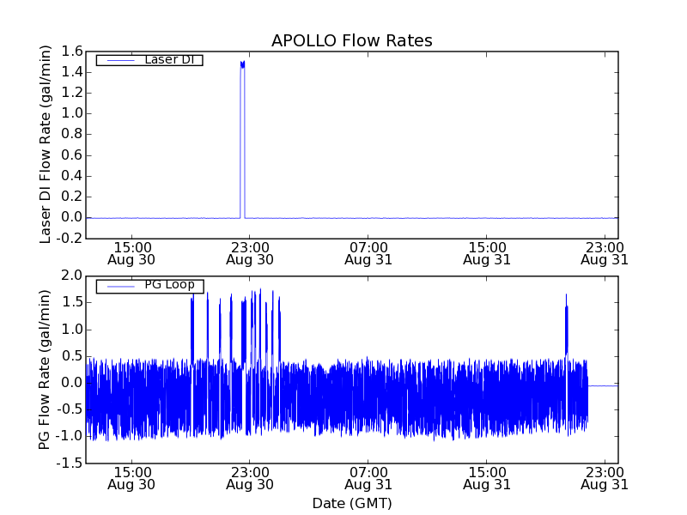
Task: Click the -1.5 tick on the bottom plot
Action: tap(70, 463)
